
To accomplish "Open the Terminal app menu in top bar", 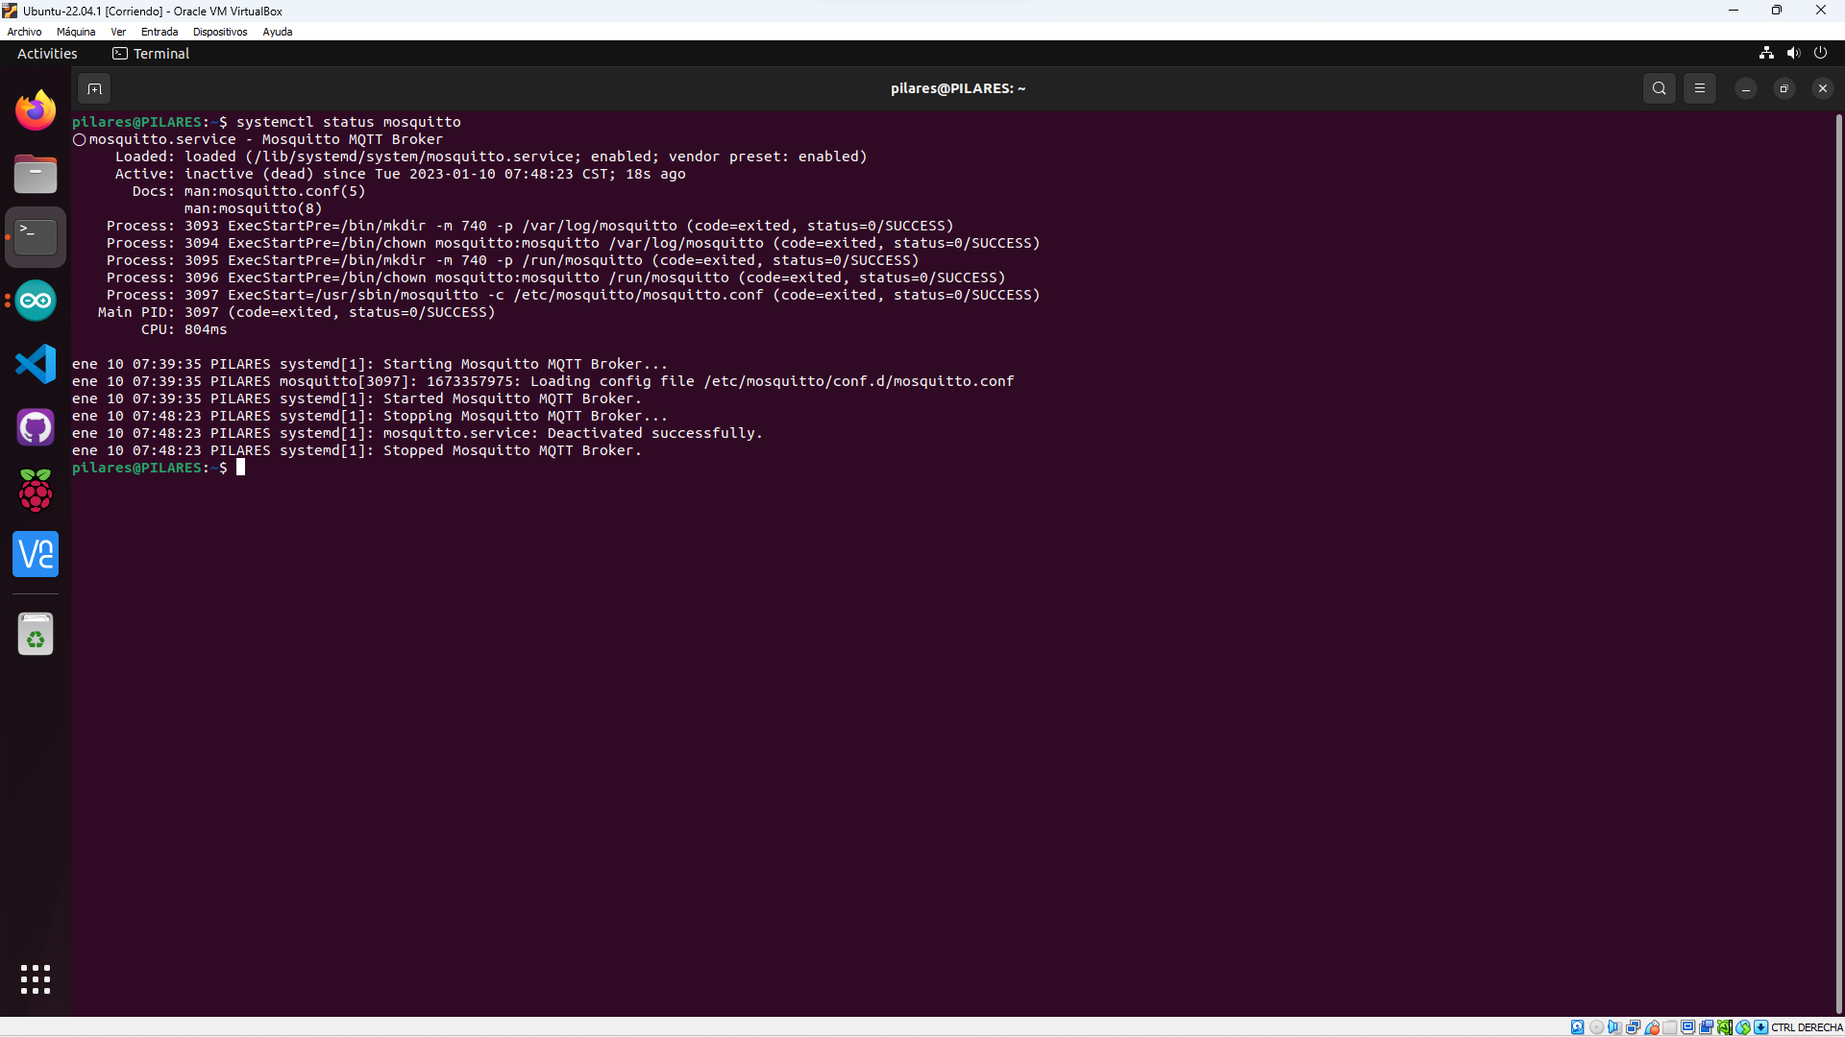I will pos(151,54).
